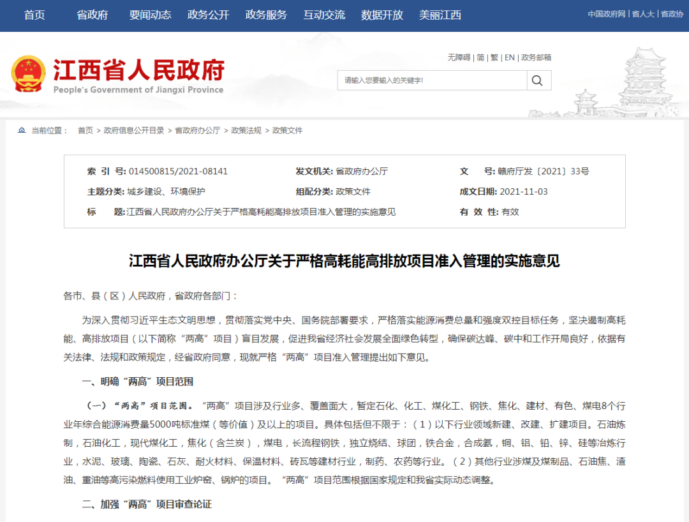Open the 数据开放 navigation menu
689x522 pixels.
tap(382, 15)
